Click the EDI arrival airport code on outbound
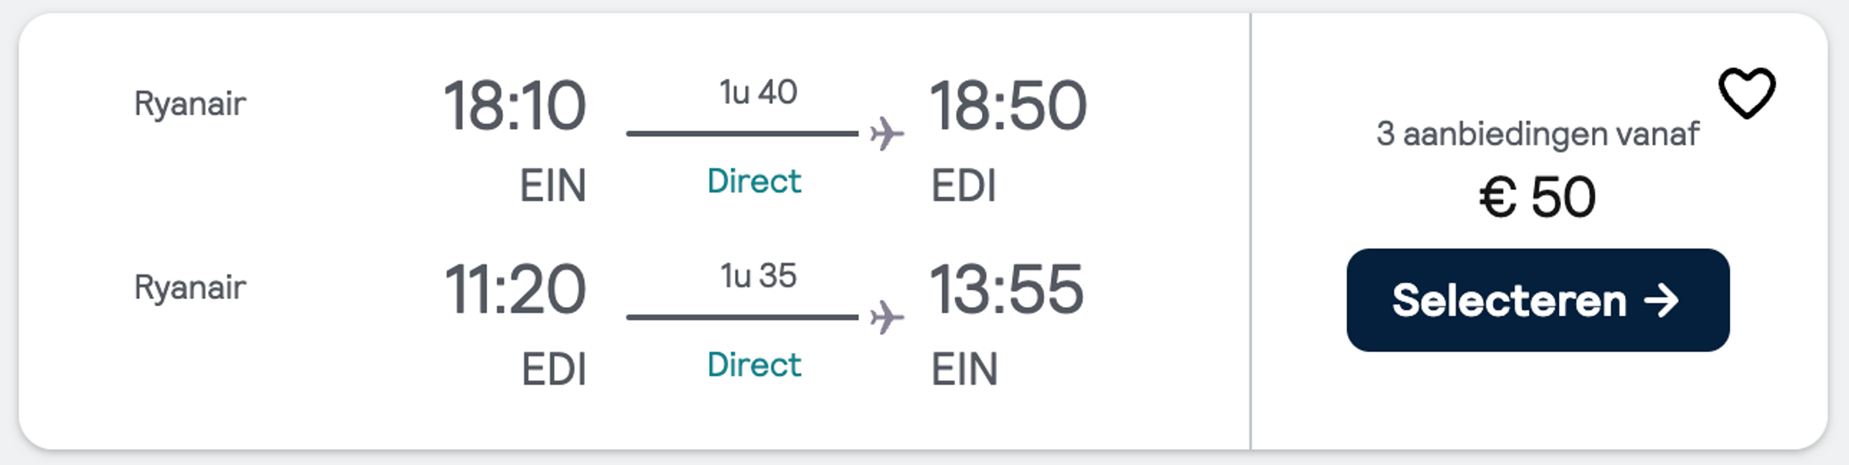1849x465 pixels. 963,186
